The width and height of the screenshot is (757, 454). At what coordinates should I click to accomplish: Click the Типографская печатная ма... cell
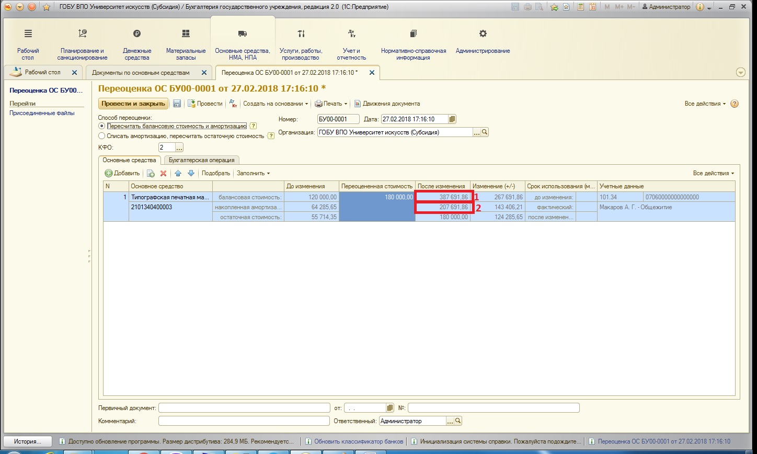pyautogui.click(x=170, y=197)
